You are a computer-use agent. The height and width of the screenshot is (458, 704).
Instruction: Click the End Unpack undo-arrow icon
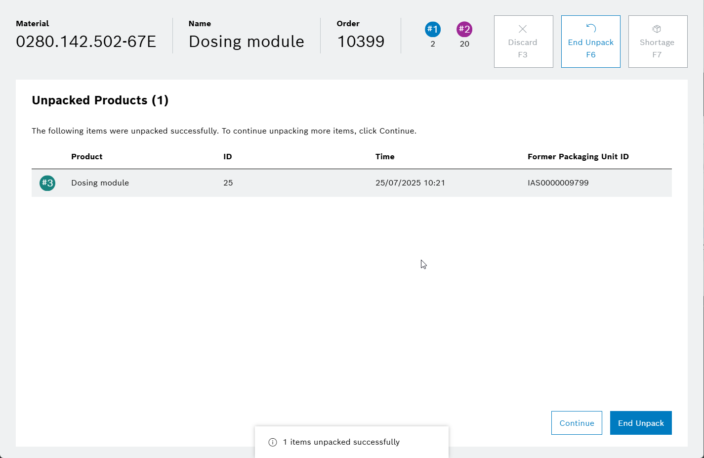[x=591, y=29]
